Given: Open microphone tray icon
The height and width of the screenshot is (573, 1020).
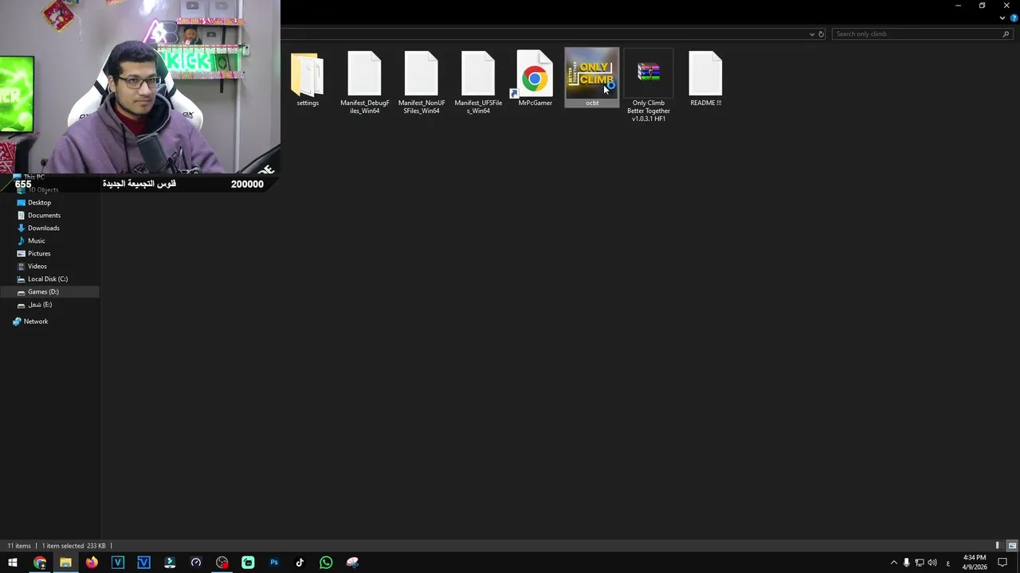Looking at the screenshot, I should coord(906,563).
